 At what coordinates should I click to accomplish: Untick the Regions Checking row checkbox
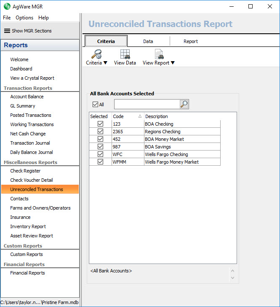click(x=100, y=132)
